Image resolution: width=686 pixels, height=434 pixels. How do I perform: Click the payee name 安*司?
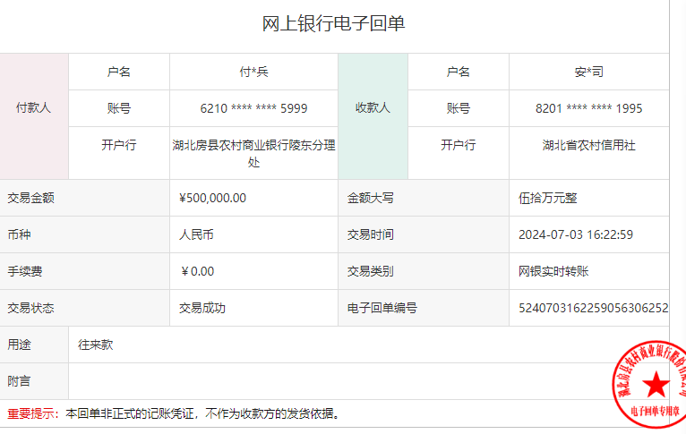click(588, 72)
